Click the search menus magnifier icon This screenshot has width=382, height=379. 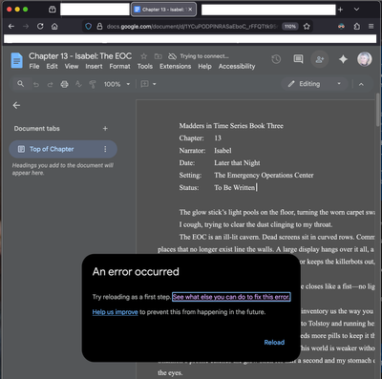pyautogui.click(x=21, y=84)
